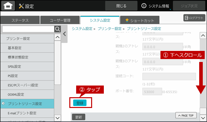Select 基本設定 in the sidebar
Screen dimensions: 207x122
(27, 48)
